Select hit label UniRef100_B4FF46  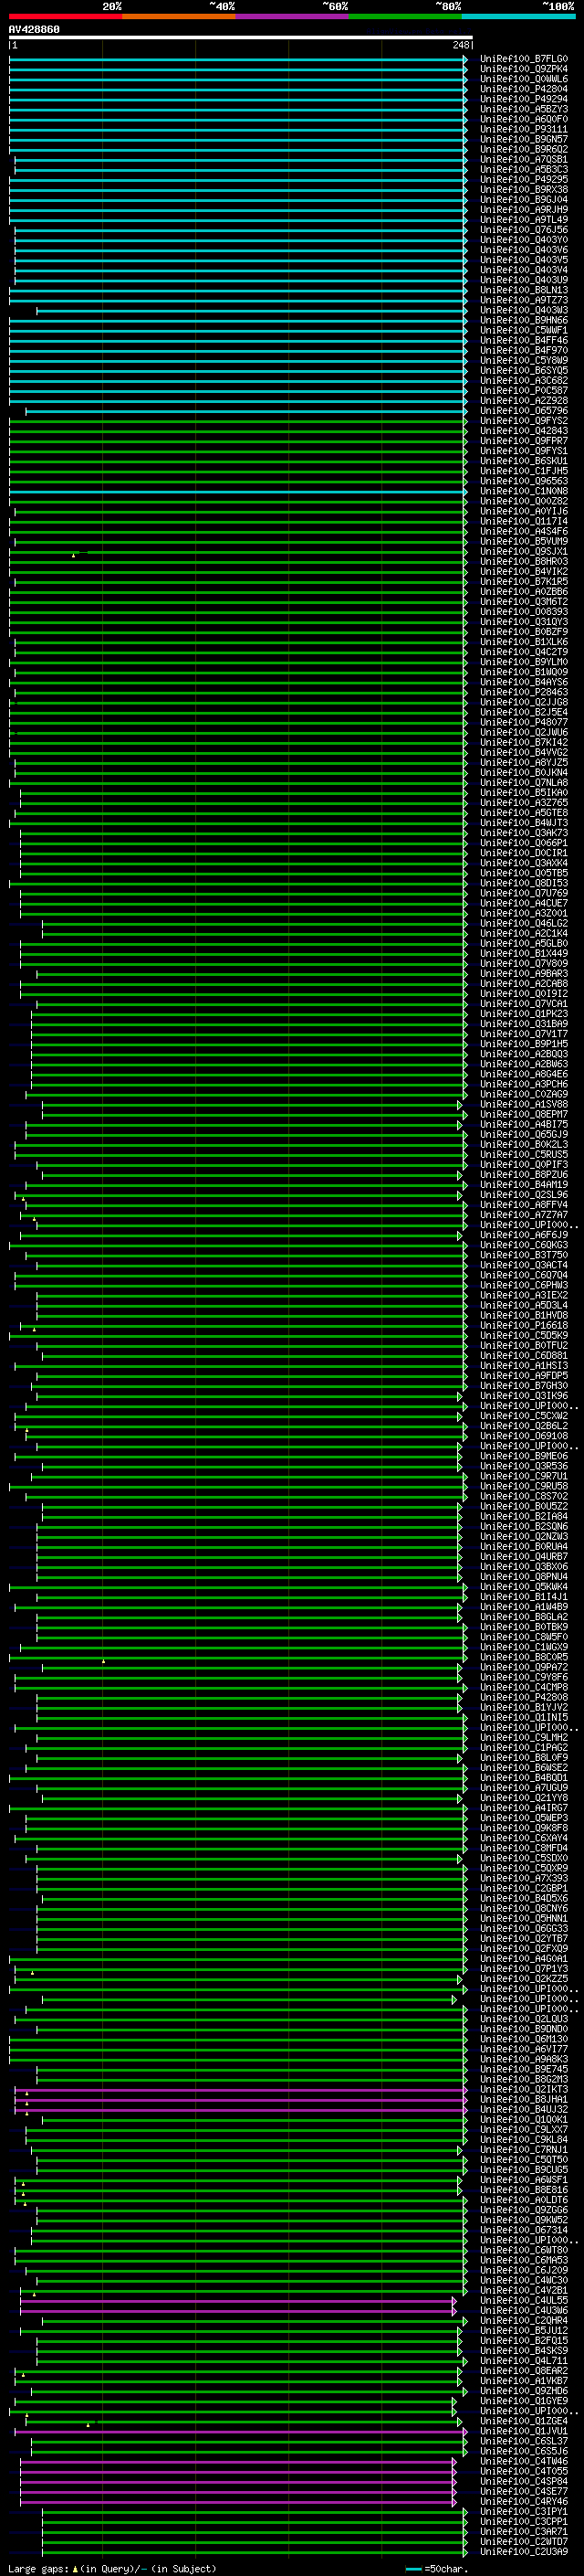524,340
